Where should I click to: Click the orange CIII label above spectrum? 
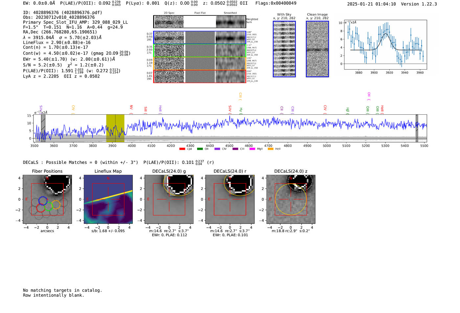(x=240, y=96)
